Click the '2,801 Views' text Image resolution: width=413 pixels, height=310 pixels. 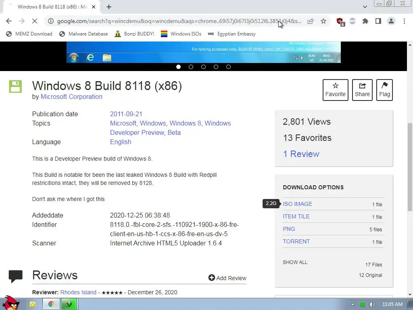pyautogui.click(x=307, y=121)
